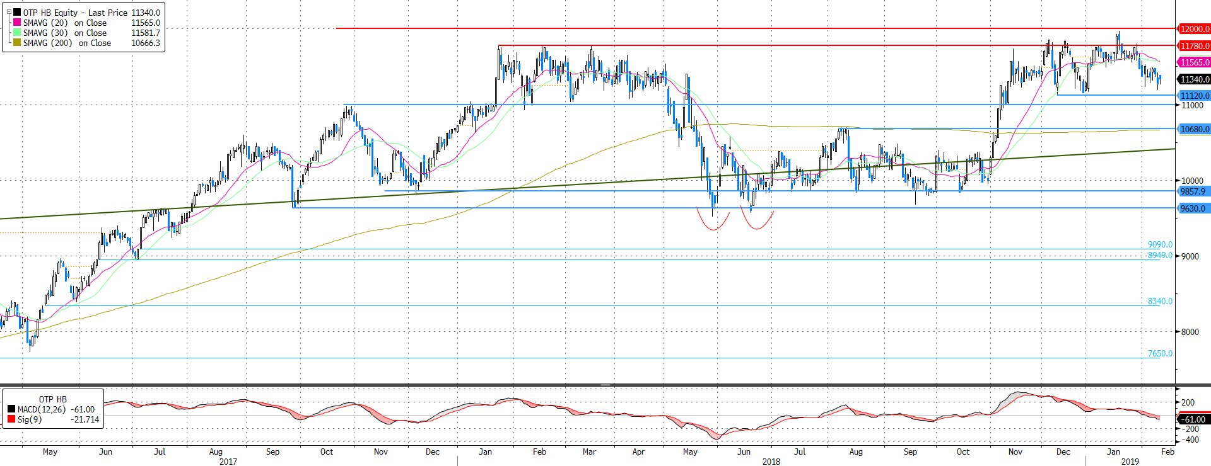This screenshot has height=466, width=1211.
Task: Click the OTP HB title in MACD legend
Action: pyautogui.click(x=53, y=399)
